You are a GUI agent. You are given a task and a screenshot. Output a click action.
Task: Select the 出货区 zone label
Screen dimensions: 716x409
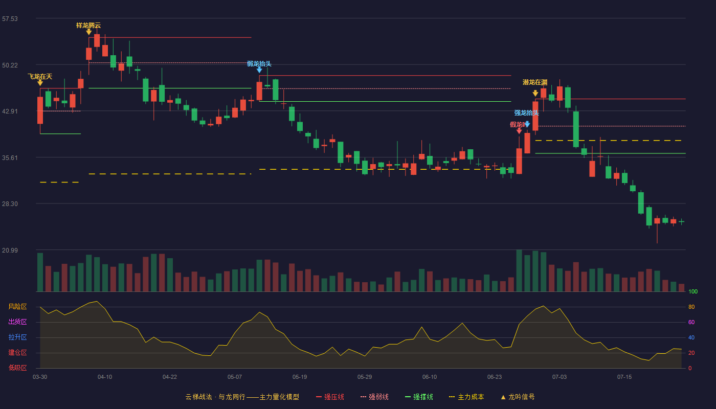17,322
